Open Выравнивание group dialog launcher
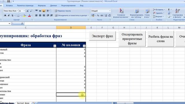The width and height of the screenshot is (185, 104). [88, 20]
